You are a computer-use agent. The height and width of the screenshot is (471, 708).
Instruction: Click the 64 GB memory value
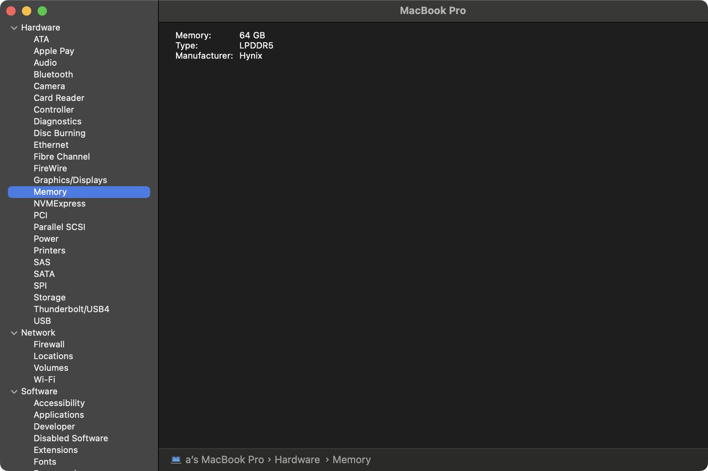[252, 35]
